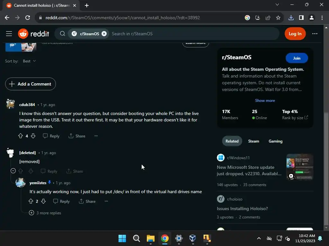
Task: Go back in browser history
Action: [7, 18]
